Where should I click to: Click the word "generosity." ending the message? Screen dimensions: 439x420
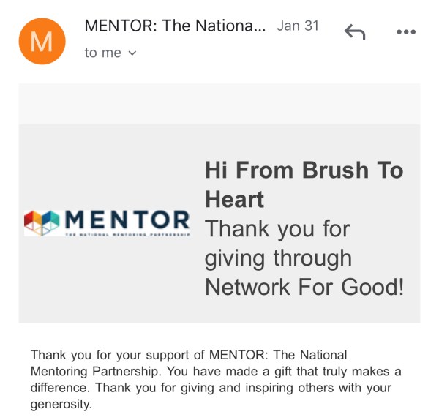[x=61, y=403]
